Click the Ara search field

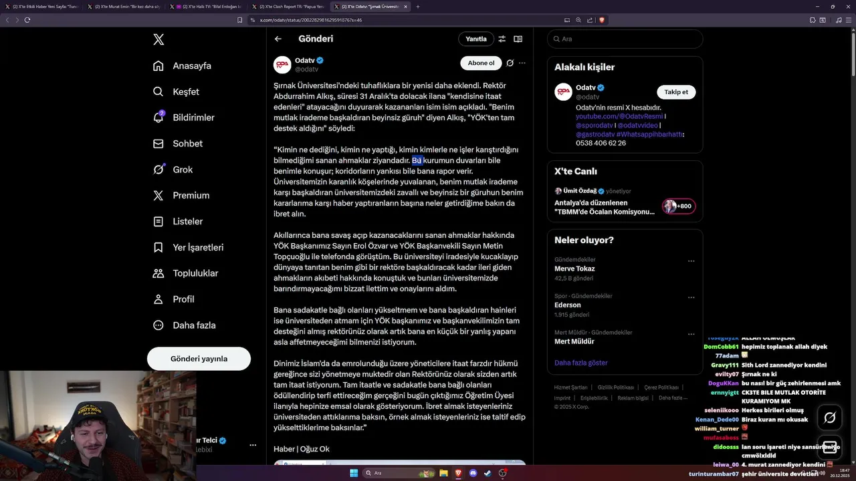[x=625, y=39]
